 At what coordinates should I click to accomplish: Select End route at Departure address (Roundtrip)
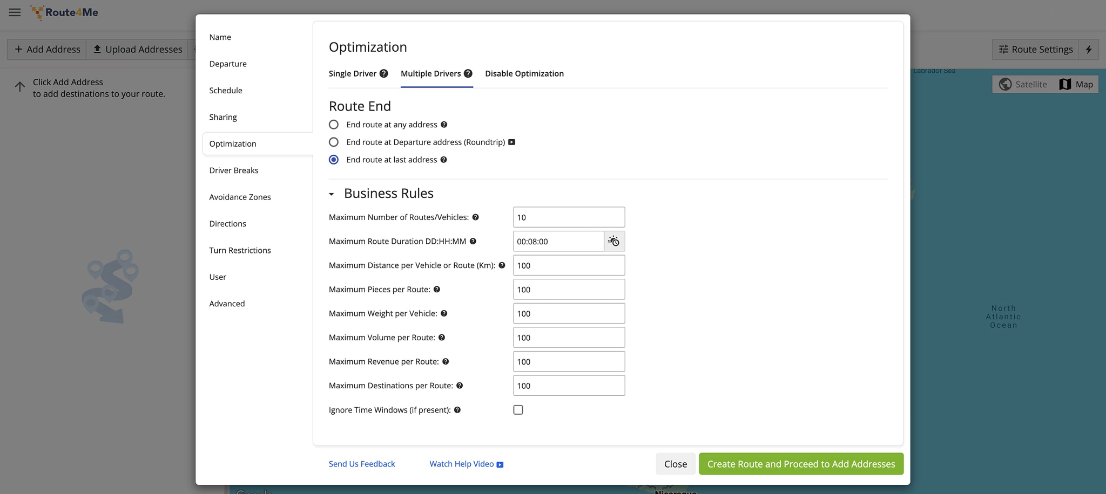tap(334, 142)
